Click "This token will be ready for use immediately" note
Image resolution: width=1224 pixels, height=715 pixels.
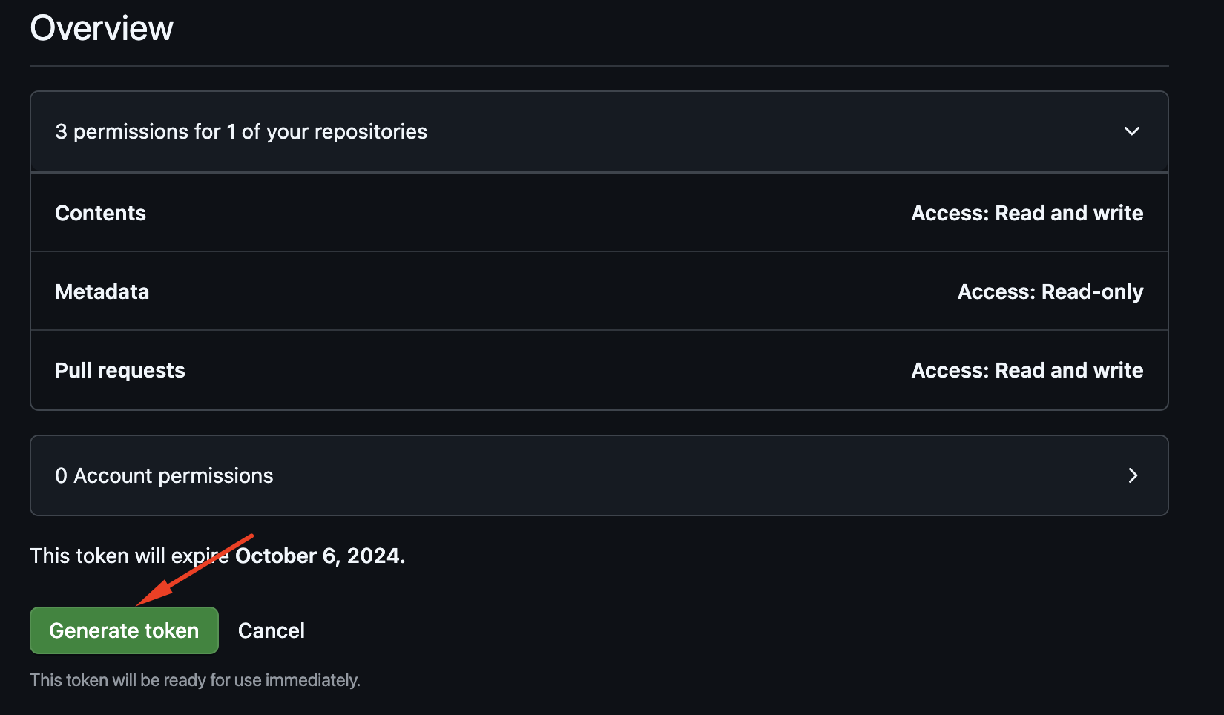(195, 680)
